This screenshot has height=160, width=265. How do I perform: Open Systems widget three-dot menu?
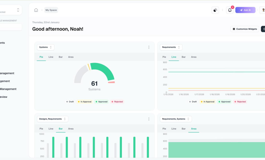pos(149,47)
